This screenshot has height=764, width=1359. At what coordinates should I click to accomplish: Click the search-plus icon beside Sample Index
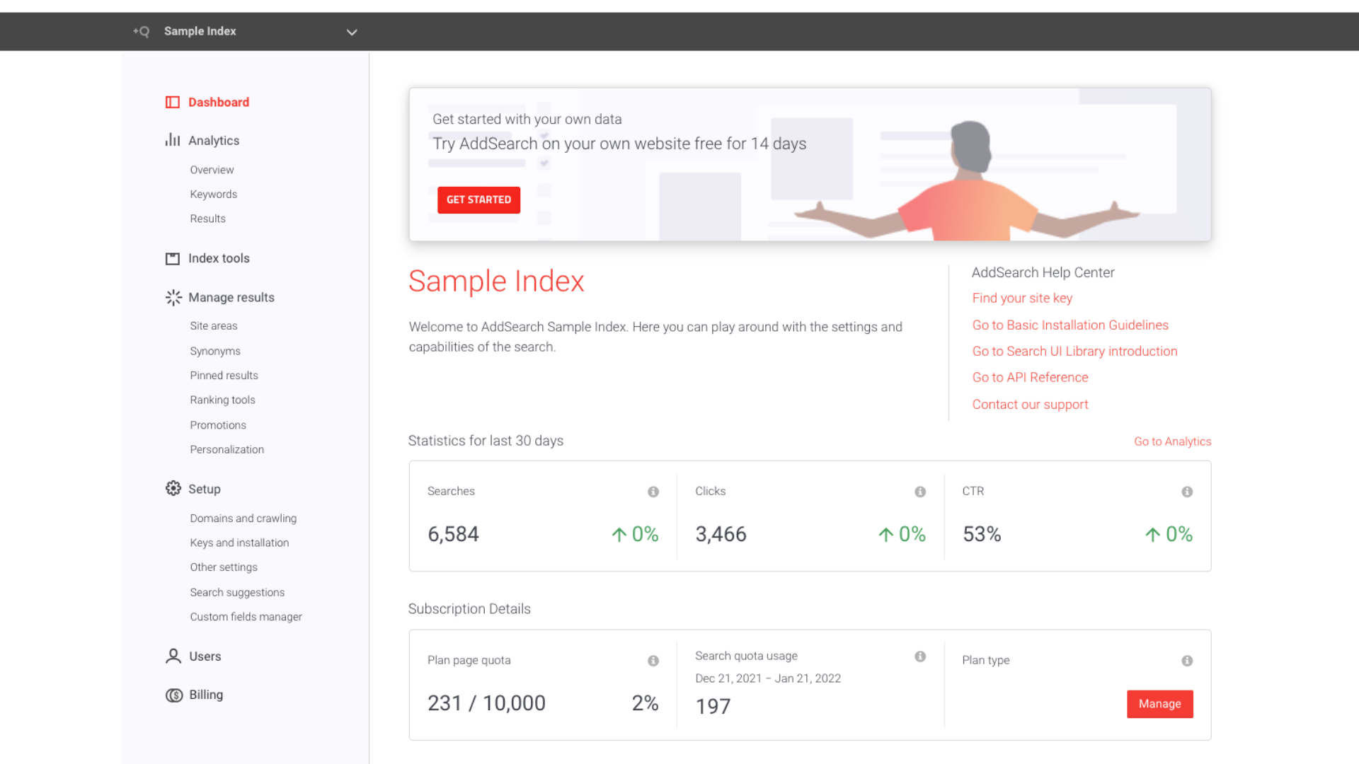point(141,31)
